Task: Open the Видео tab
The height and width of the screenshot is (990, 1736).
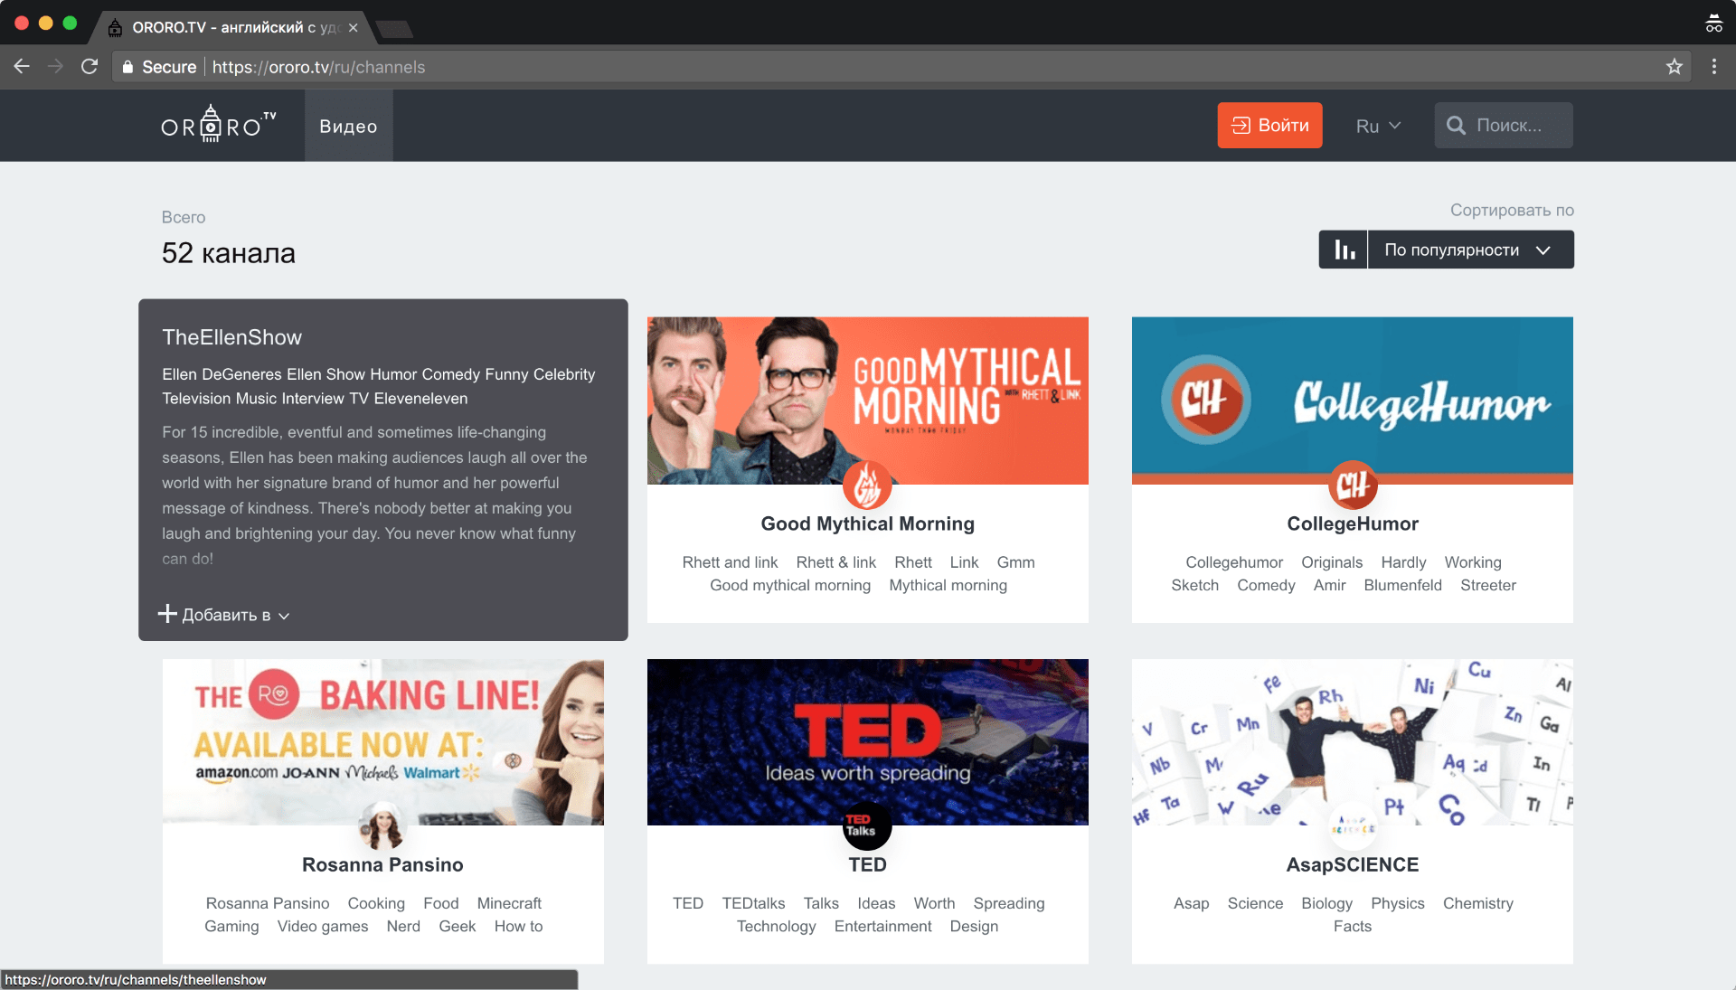Action: point(348,127)
